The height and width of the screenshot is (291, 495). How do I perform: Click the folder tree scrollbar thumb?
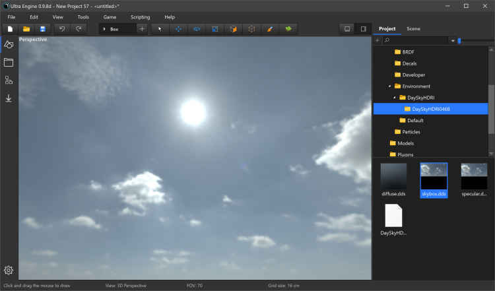(x=491, y=109)
